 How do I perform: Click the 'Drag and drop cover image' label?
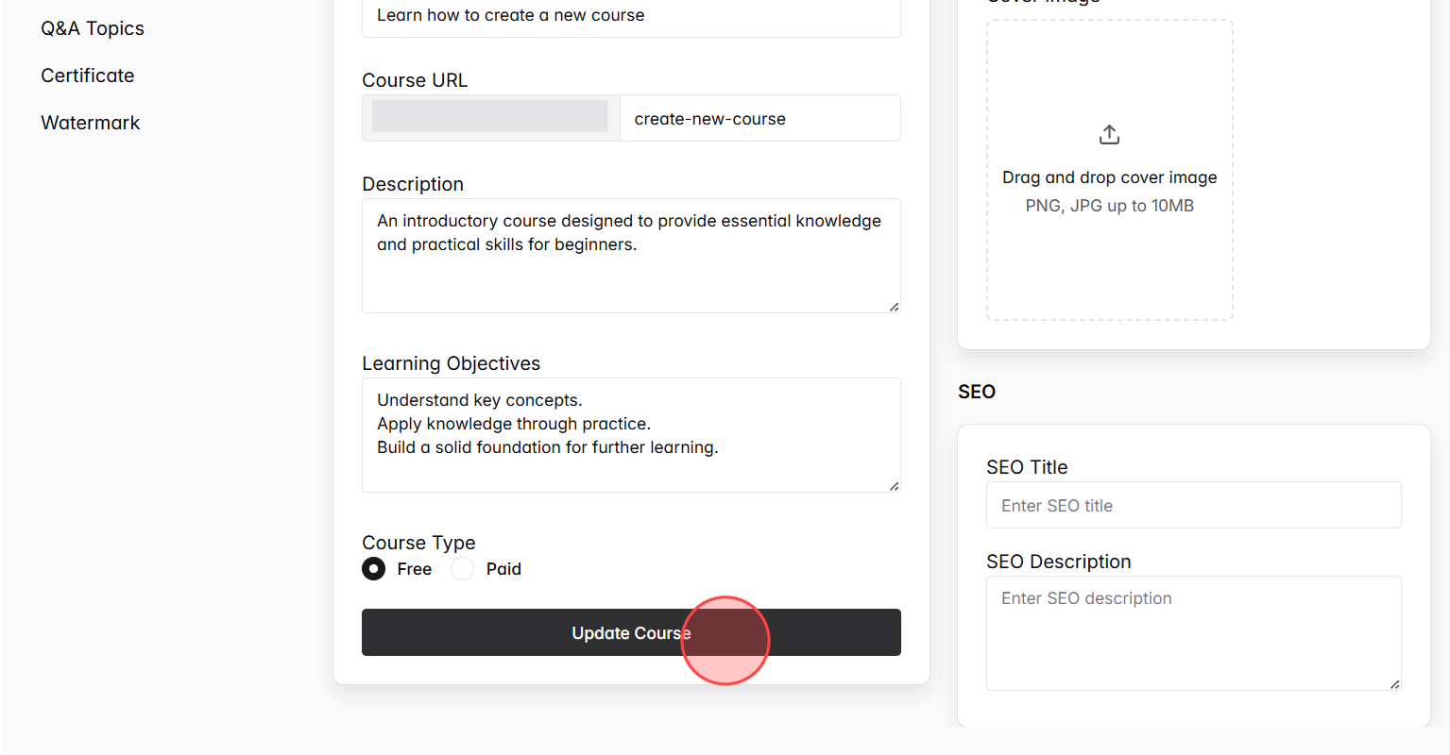tap(1109, 177)
